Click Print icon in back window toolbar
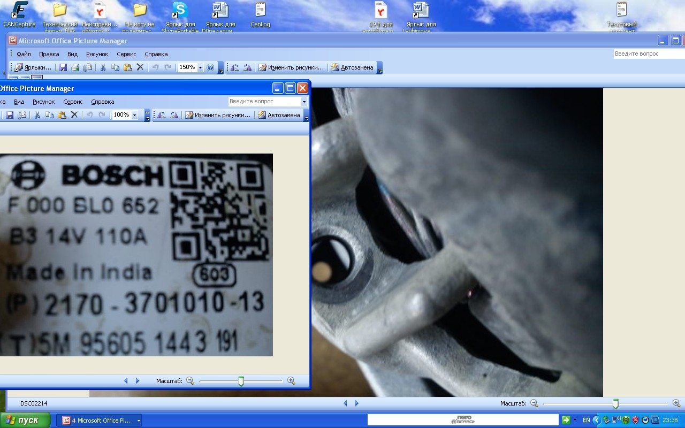This screenshot has width=685, height=428. [x=75, y=68]
